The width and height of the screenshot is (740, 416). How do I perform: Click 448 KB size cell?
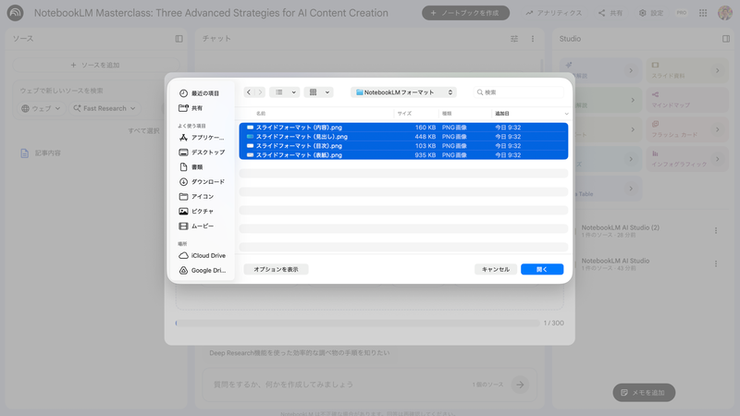point(425,137)
